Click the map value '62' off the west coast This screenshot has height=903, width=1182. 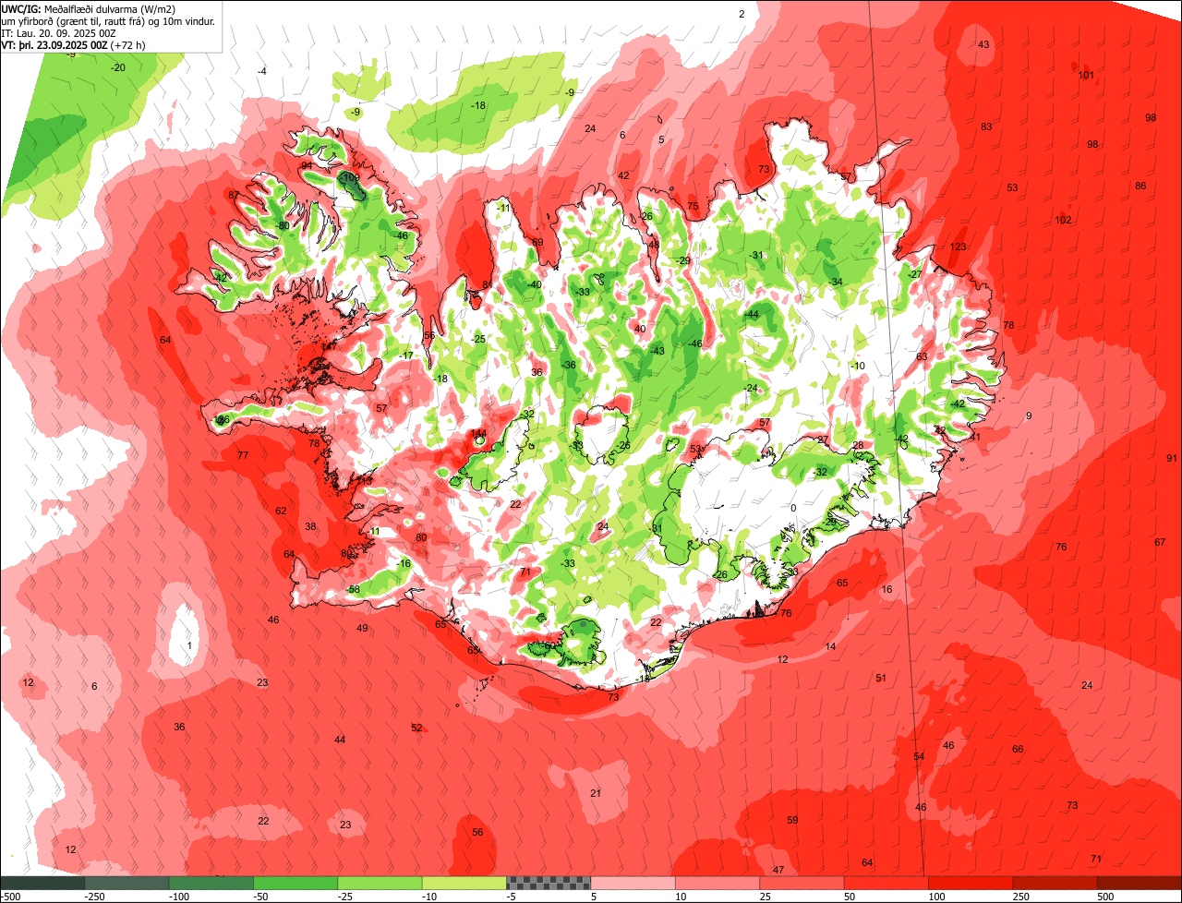(281, 511)
